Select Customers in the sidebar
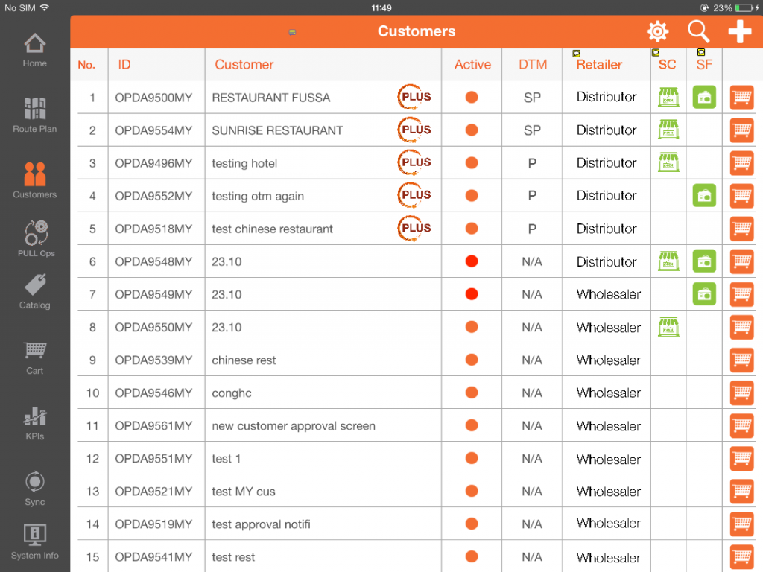763x572 pixels. coord(34,180)
